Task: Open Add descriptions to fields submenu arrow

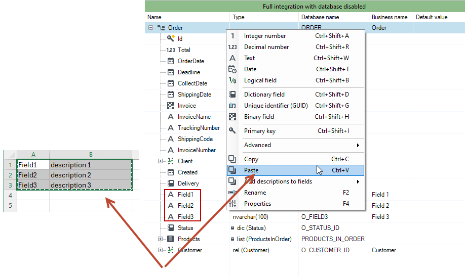Action: (x=358, y=181)
